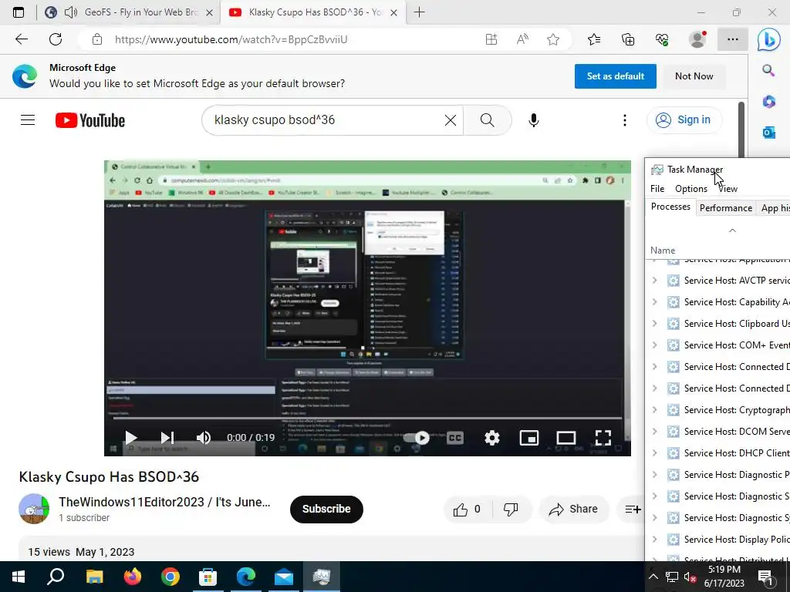Enter full screen video mode

603,438
